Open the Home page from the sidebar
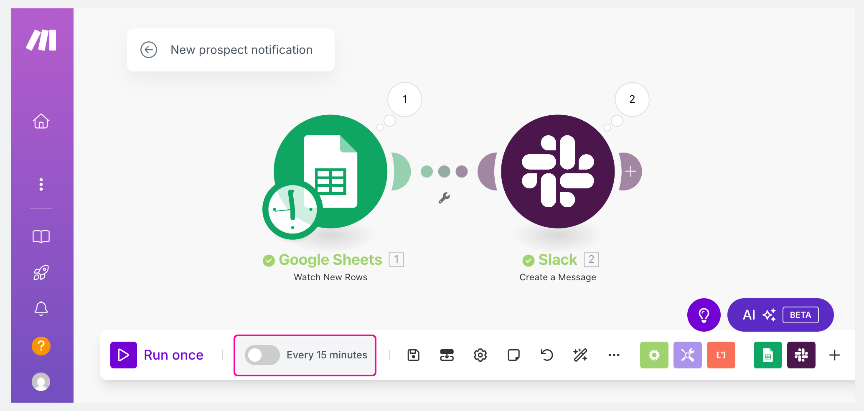The width and height of the screenshot is (864, 411). pos(41,121)
